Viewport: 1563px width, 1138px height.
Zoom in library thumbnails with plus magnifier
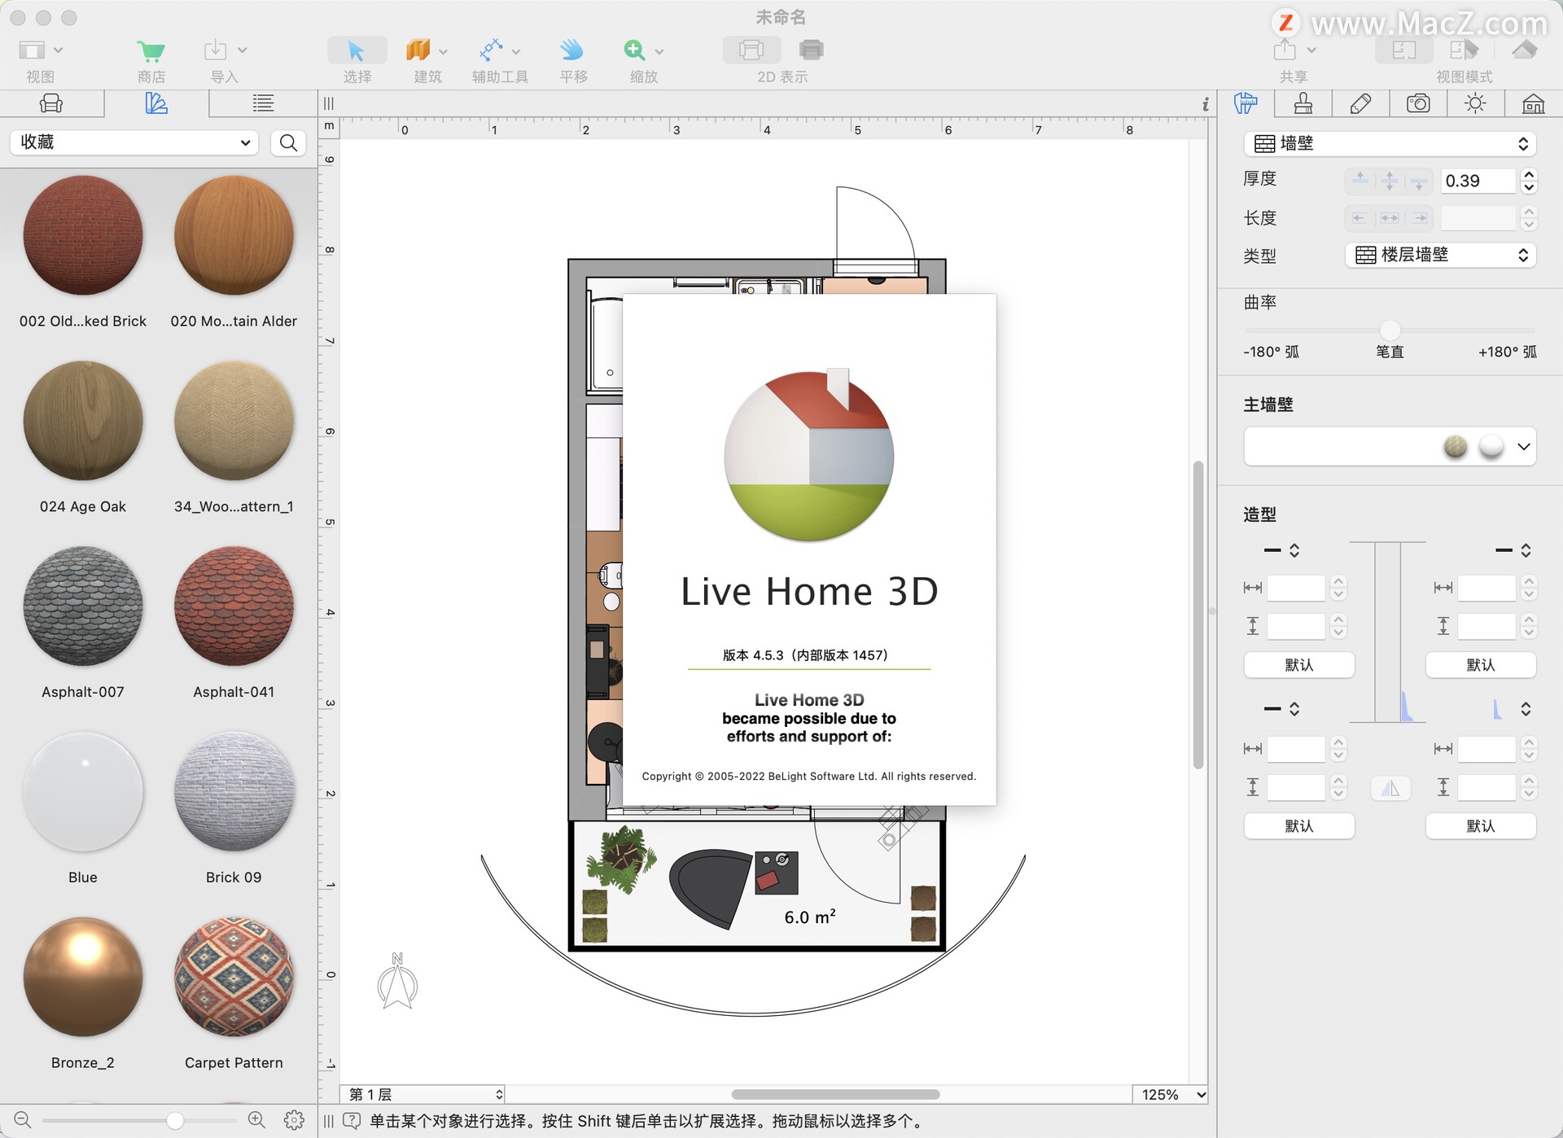(256, 1120)
